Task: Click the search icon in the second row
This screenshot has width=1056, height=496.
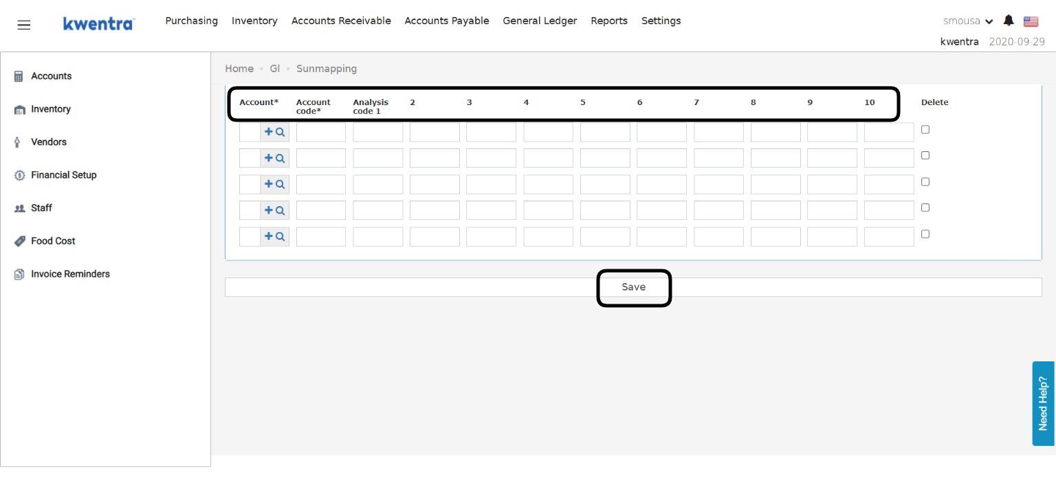Action: [x=280, y=158]
